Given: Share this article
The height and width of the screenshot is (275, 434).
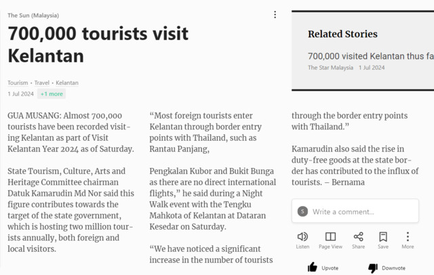Looking at the screenshot, I should click(358, 237).
